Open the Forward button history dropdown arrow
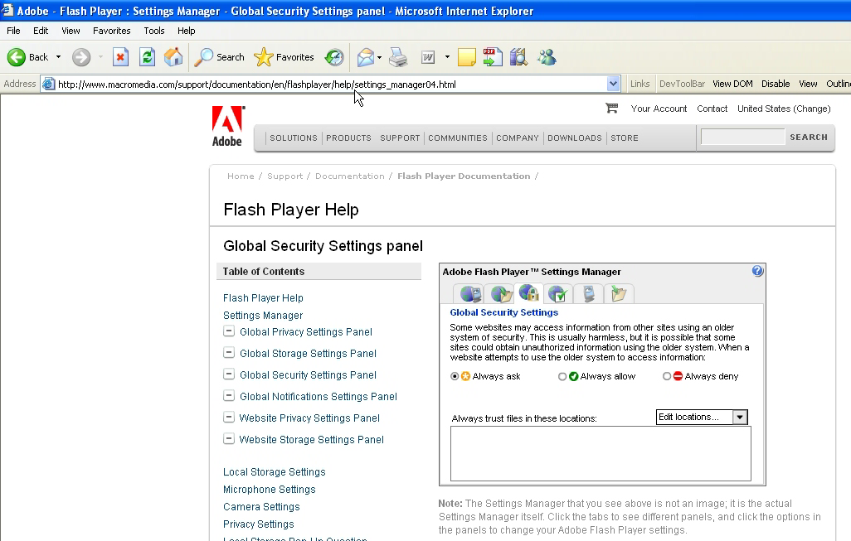This screenshot has width=851, height=541. pyautogui.click(x=100, y=57)
